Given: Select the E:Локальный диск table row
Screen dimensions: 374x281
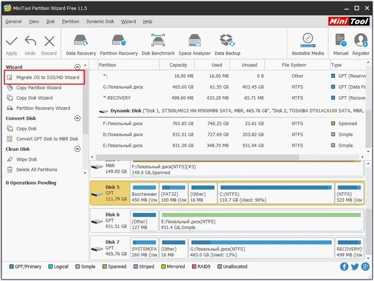Looking at the screenshot, I should [x=231, y=145].
